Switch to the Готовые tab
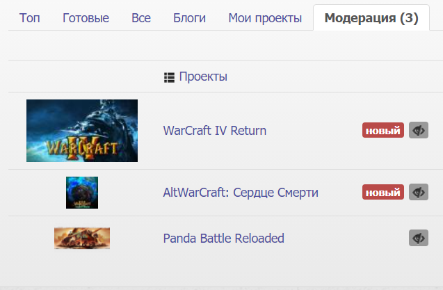This screenshot has height=290, width=443. 86,18
